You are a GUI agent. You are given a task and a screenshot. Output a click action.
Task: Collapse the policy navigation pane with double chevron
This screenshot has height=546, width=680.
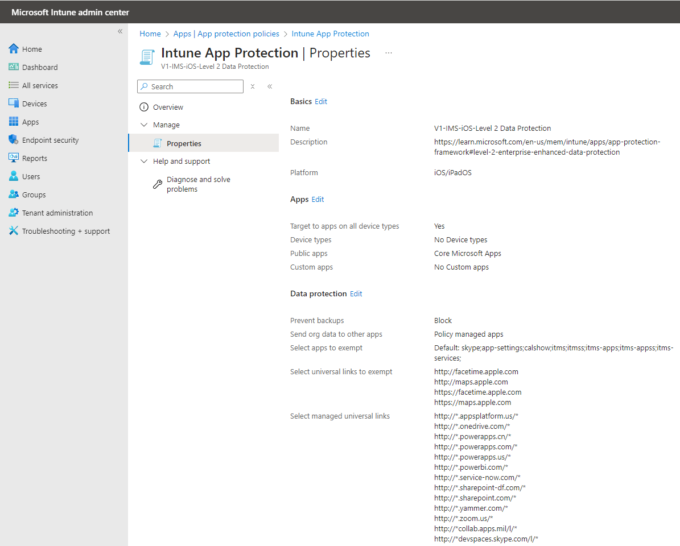point(270,86)
